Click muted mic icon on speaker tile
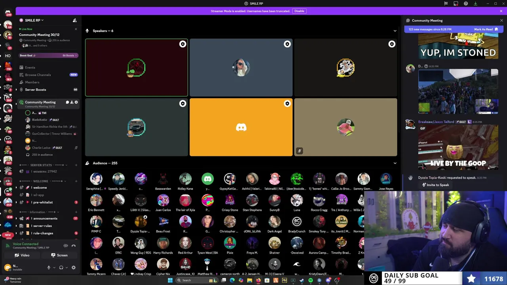This screenshot has height=285, width=507. click(299, 151)
